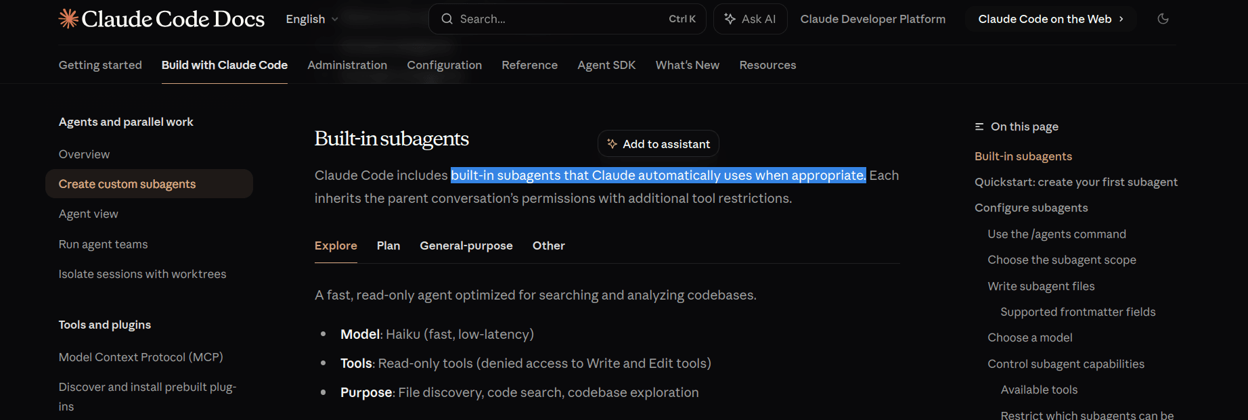This screenshot has height=420, width=1248.
Task: Open the Reference tab
Action: [530, 65]
